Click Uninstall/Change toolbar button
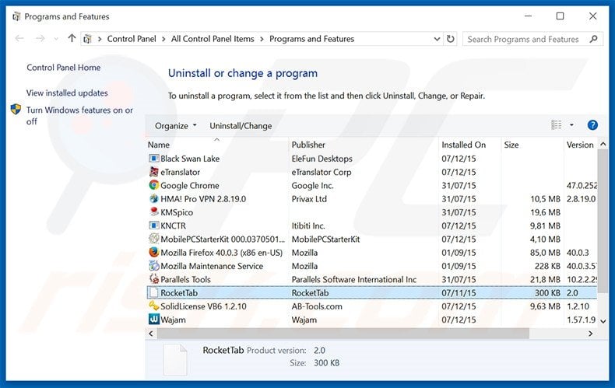Screen dimensions: 615x388 [x=241, y=126]
